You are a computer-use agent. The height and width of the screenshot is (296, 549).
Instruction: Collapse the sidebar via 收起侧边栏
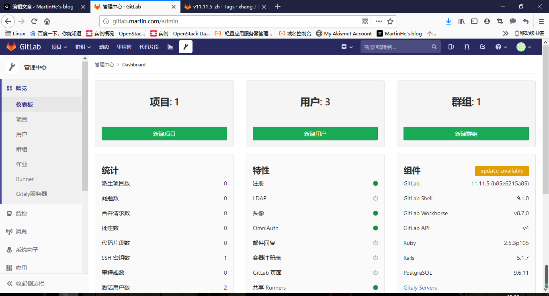click(30, 284)
